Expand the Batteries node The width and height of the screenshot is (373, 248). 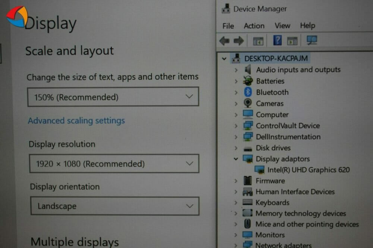[x=236, y=81]
